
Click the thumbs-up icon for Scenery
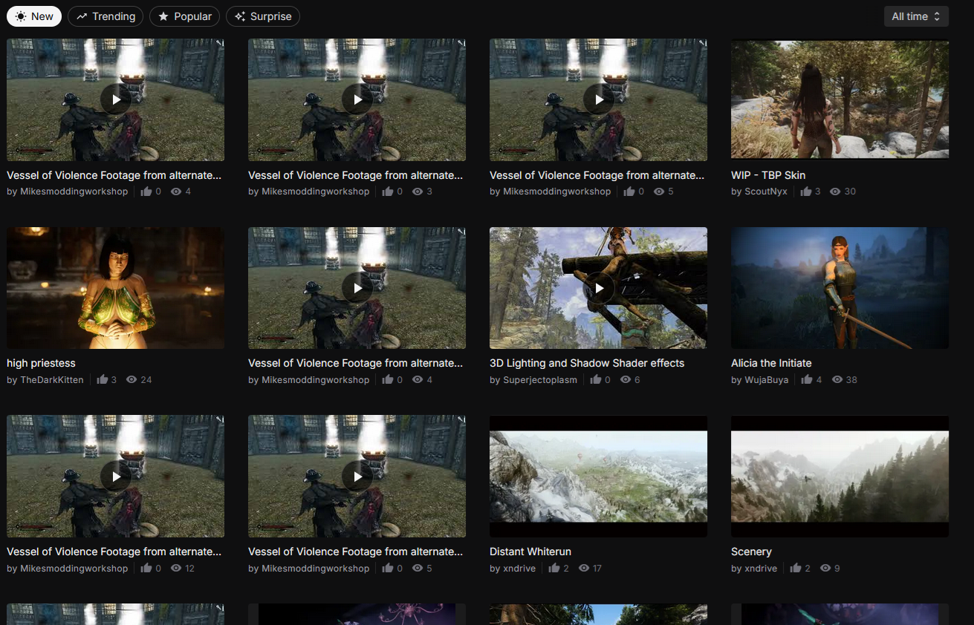coord(795,569)
